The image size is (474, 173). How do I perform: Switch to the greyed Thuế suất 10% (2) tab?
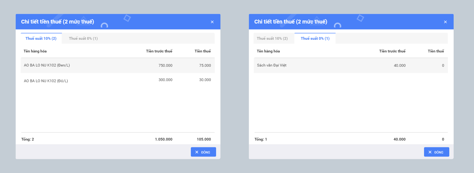coord(272,38)
